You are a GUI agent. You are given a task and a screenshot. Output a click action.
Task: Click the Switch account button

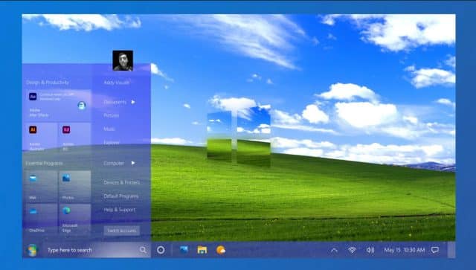pyautogui.click(x=122, y=231)
